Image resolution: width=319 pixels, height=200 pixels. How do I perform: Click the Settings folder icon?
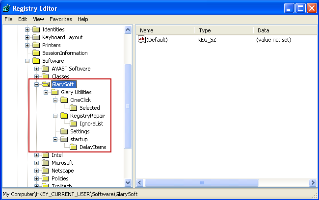coord(64,131)
